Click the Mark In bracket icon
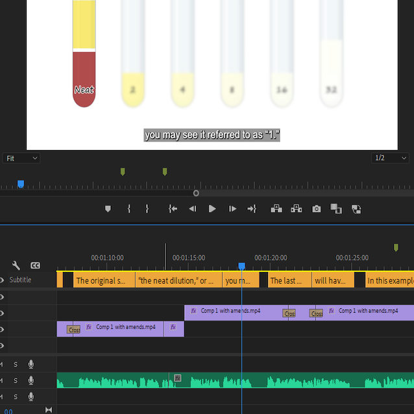 [129, 209]
